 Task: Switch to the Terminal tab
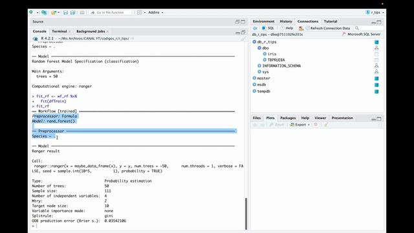tap(59, 31)
